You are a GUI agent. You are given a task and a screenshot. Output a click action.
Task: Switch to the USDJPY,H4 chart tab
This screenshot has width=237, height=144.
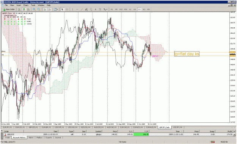177,127
